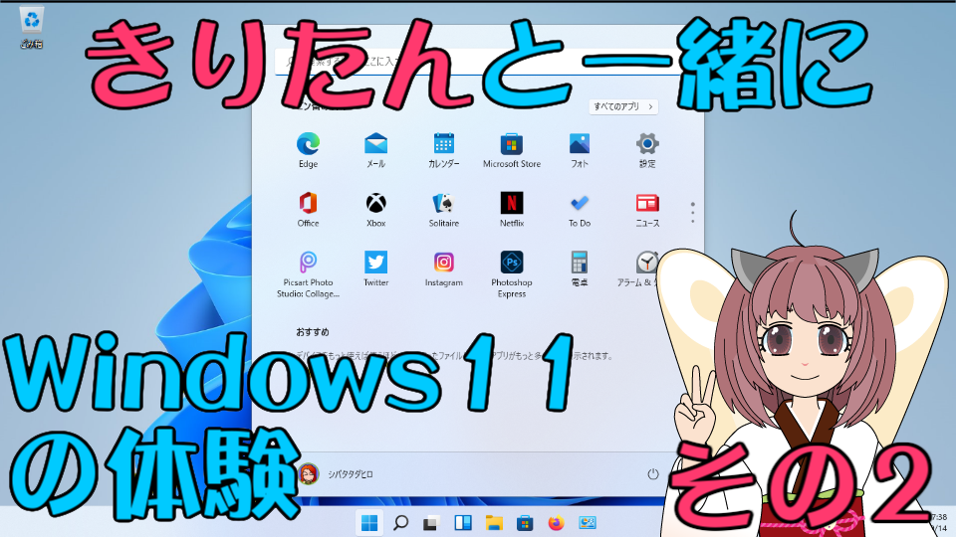Open the Edge browser app
This screenshot has width=956, height=537.
pyautogui.click(x=308, y=150)
